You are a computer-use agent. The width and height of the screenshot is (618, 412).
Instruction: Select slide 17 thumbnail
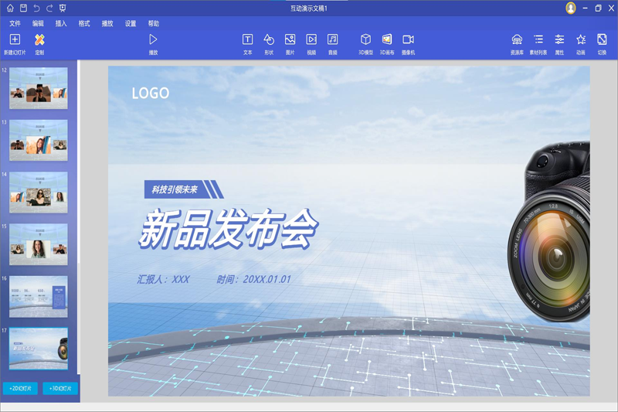click(x=38, y=349)
